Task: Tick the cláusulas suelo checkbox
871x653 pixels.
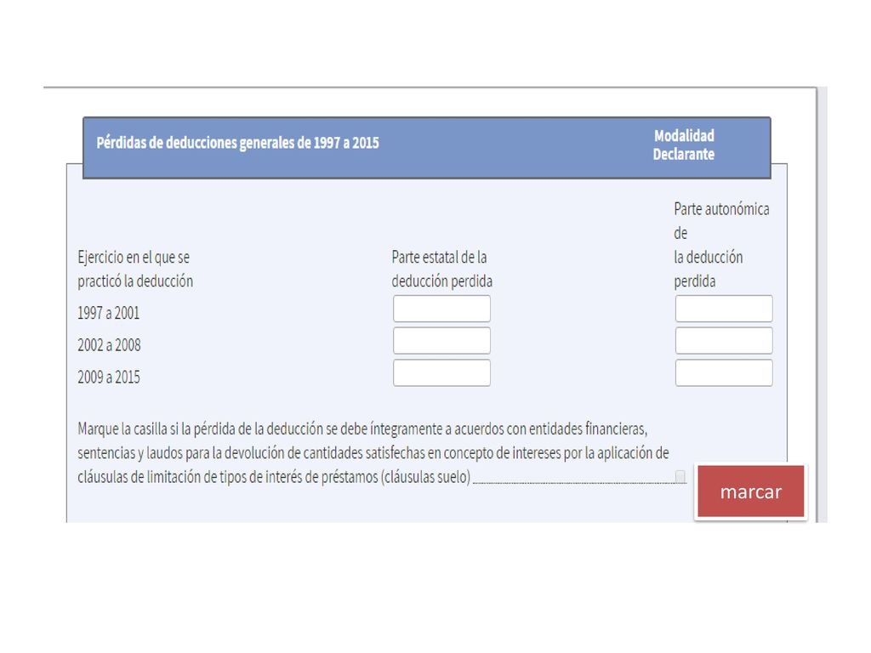Action: 680,476
